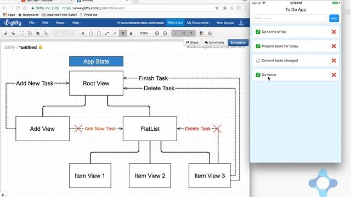Screen dimensions: 351x197
Task: Uncheck the 'Go home' checkbox
Action: 258,74
